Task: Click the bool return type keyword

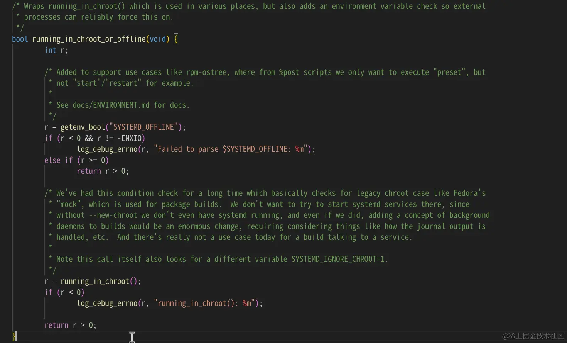Action: [x=20, y=39]
